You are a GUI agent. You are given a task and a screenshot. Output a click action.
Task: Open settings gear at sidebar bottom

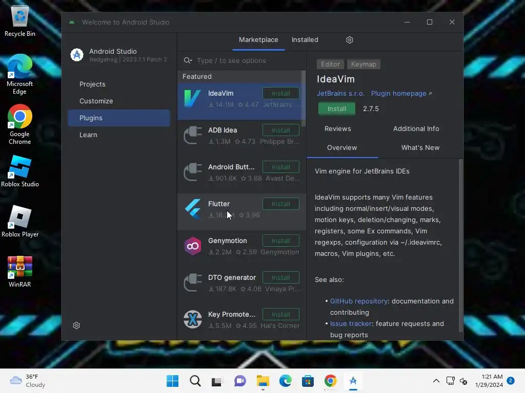[x=76, y=325]
